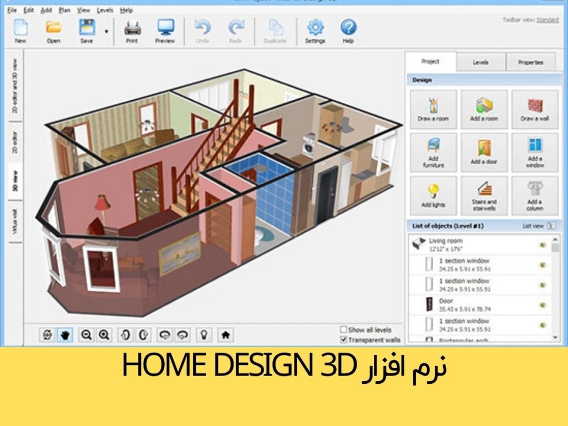Toggle visibility eye of Living room

pos(542,245)
